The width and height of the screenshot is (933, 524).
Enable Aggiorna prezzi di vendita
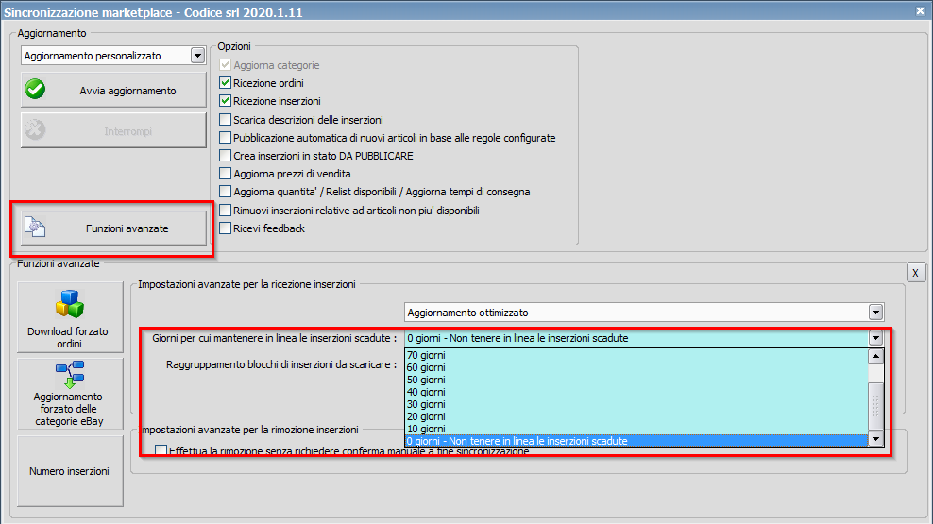(x=225, y=174)
